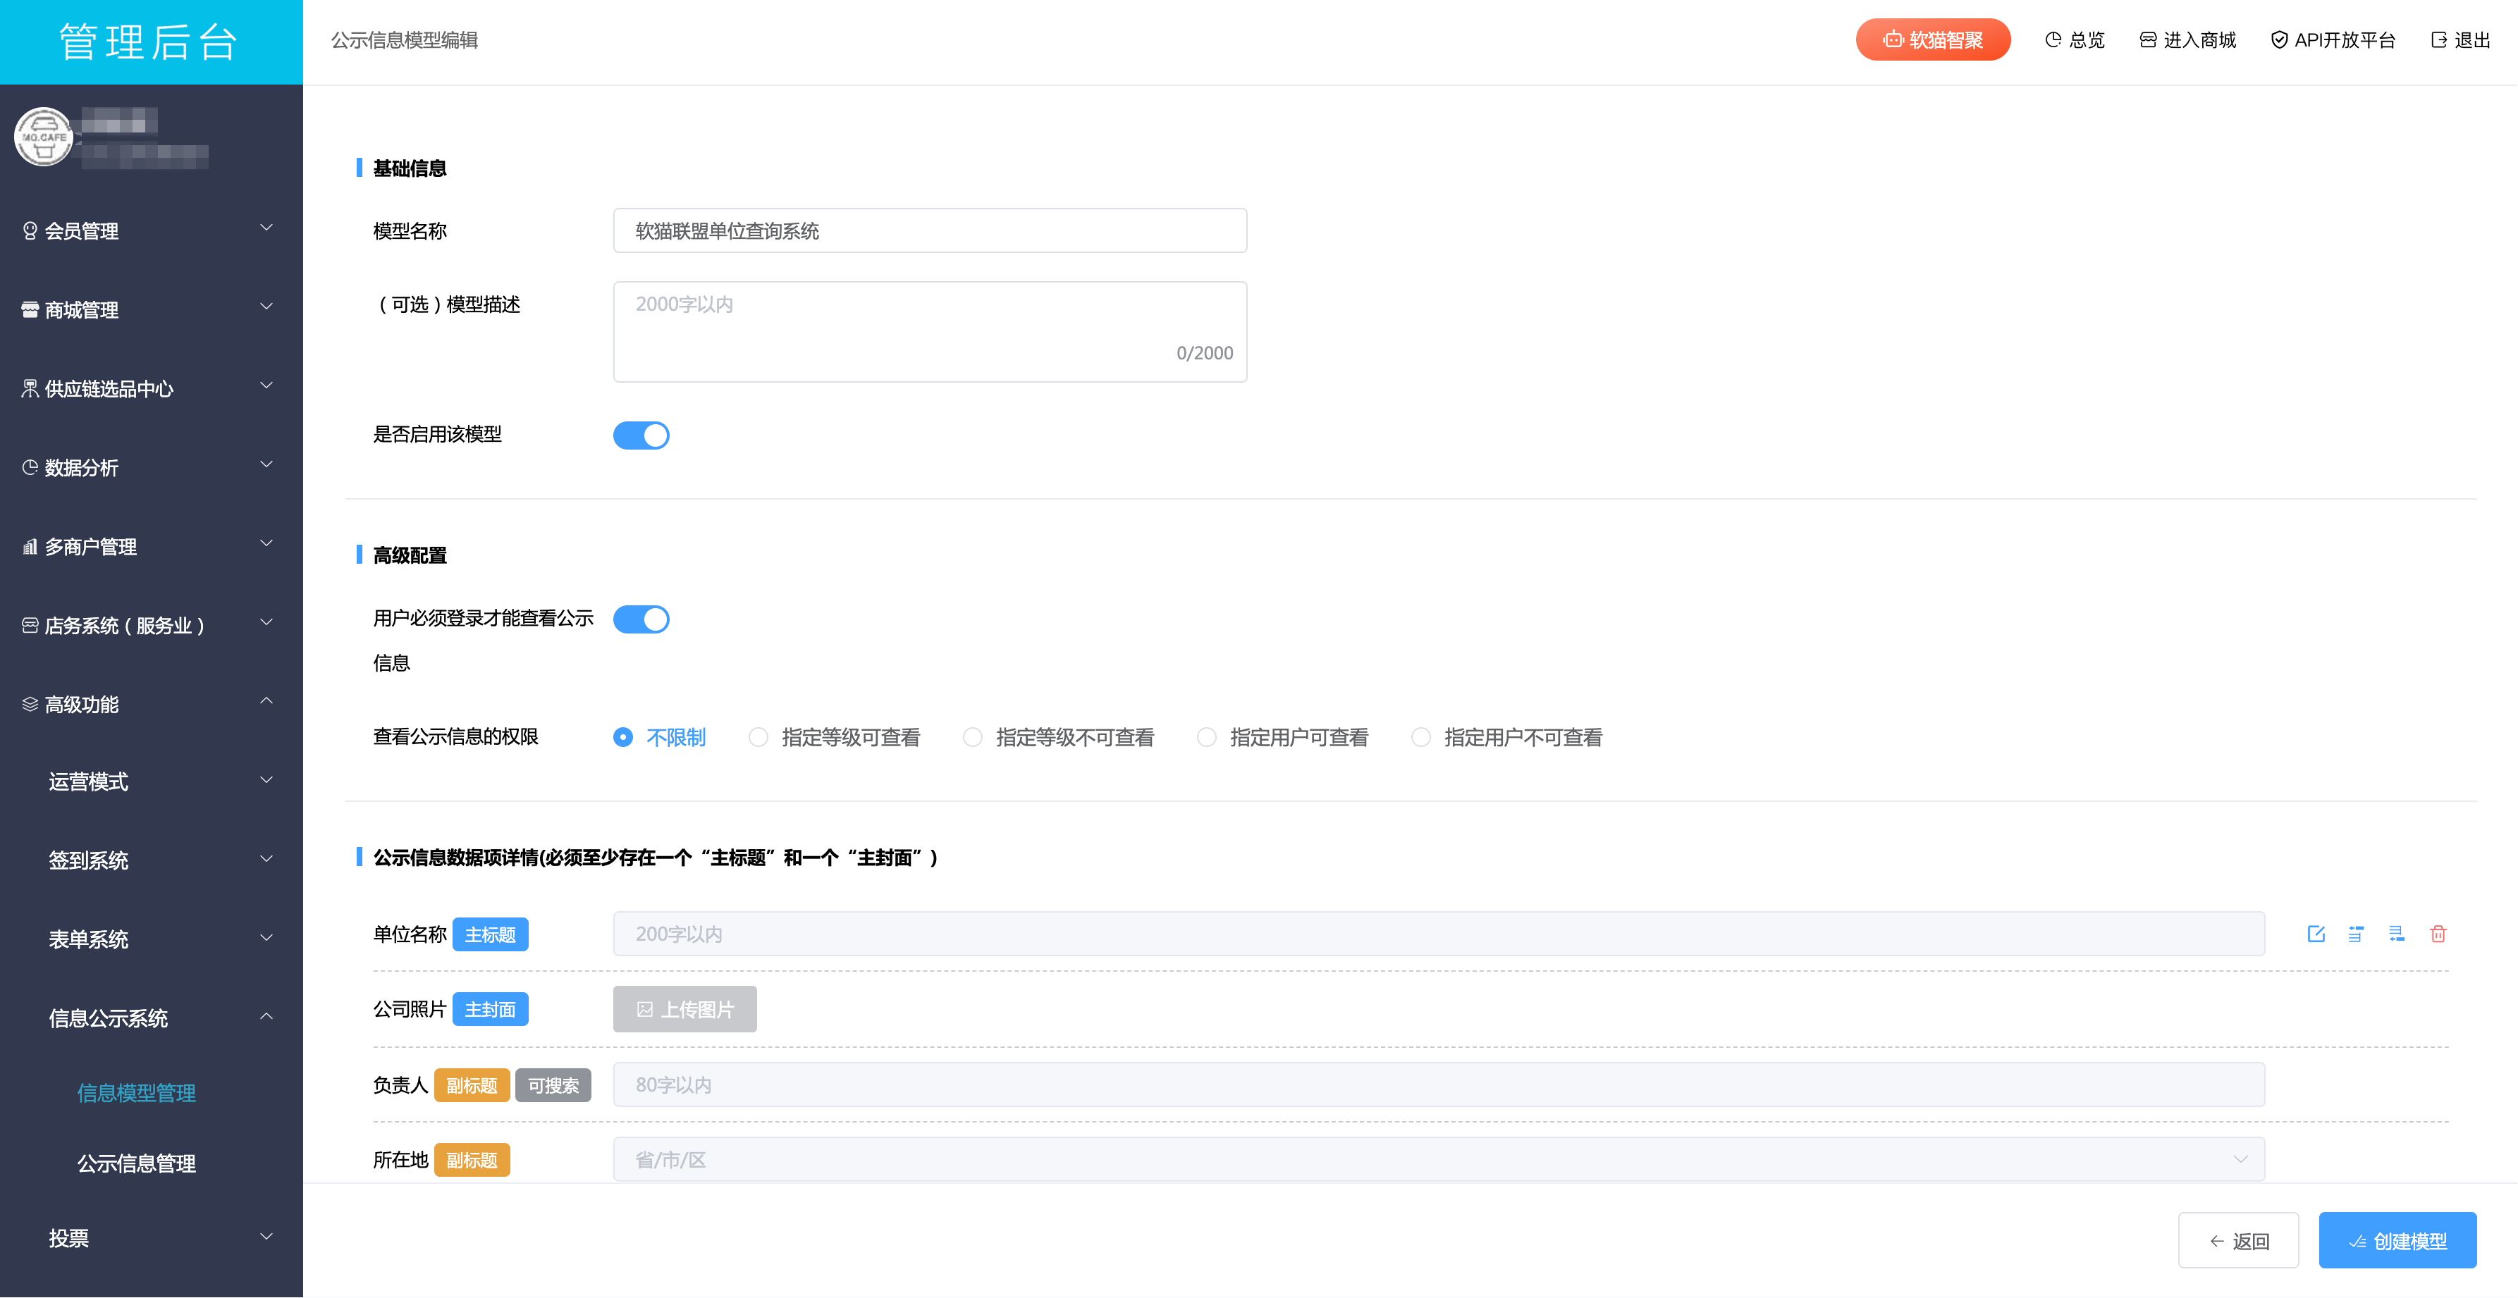Click the 模型名称 input field

click(930, 230)
